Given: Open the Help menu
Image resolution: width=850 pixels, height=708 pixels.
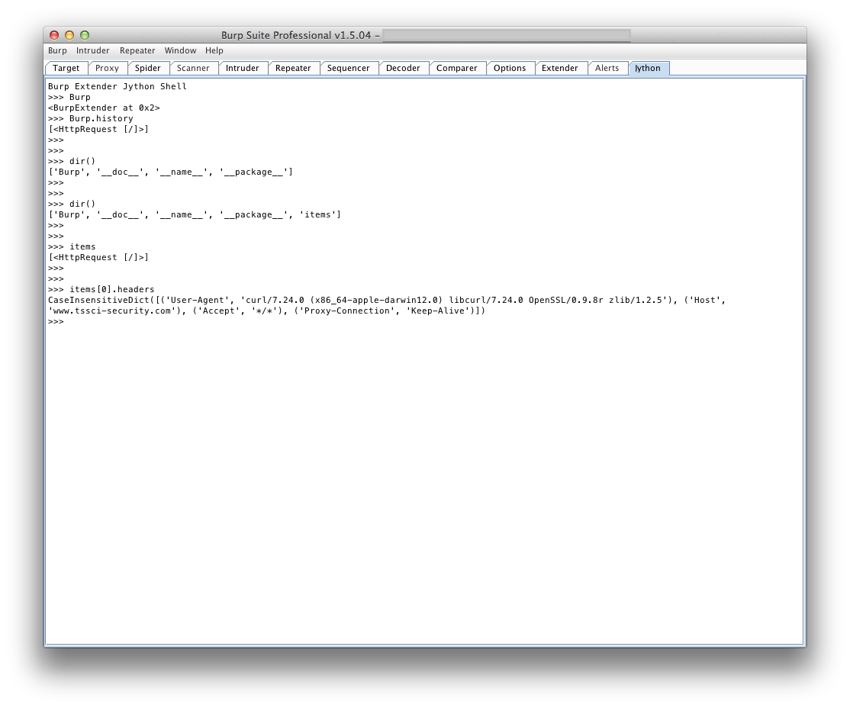Looking at the screenshot, I should (214, 50).
